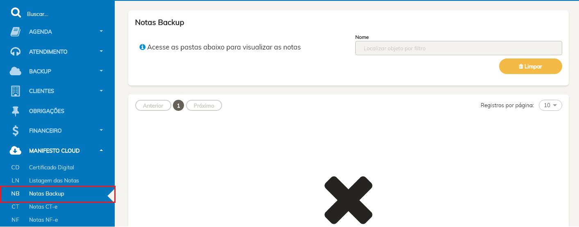The width and height of the screenshot is (579, 227).
Task: Go to Próximo page
Action: click(x=204, y=106)
